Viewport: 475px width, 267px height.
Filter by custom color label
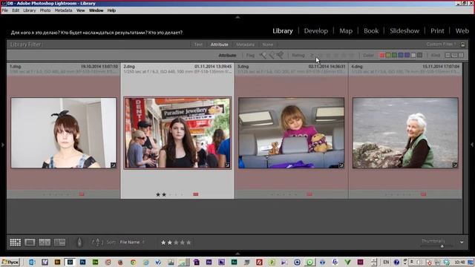pos(413,56)
